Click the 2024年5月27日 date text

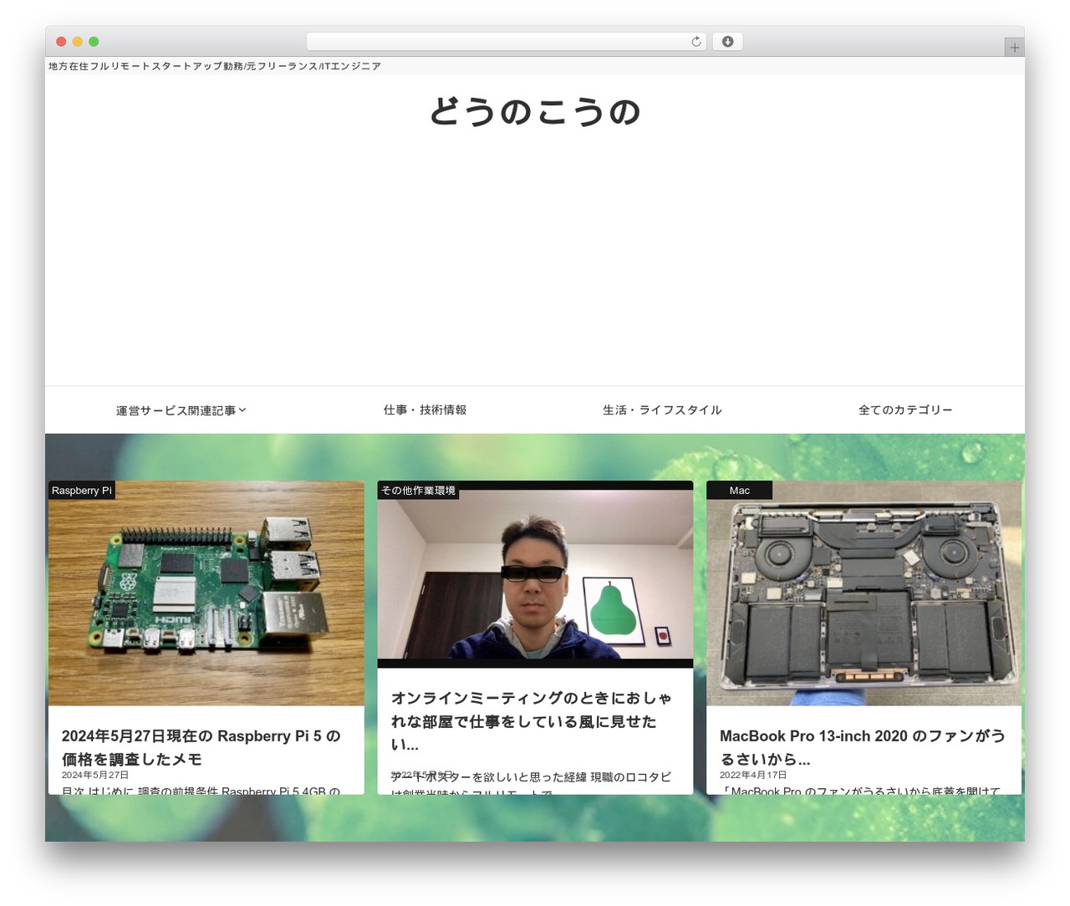click(95, 775)
